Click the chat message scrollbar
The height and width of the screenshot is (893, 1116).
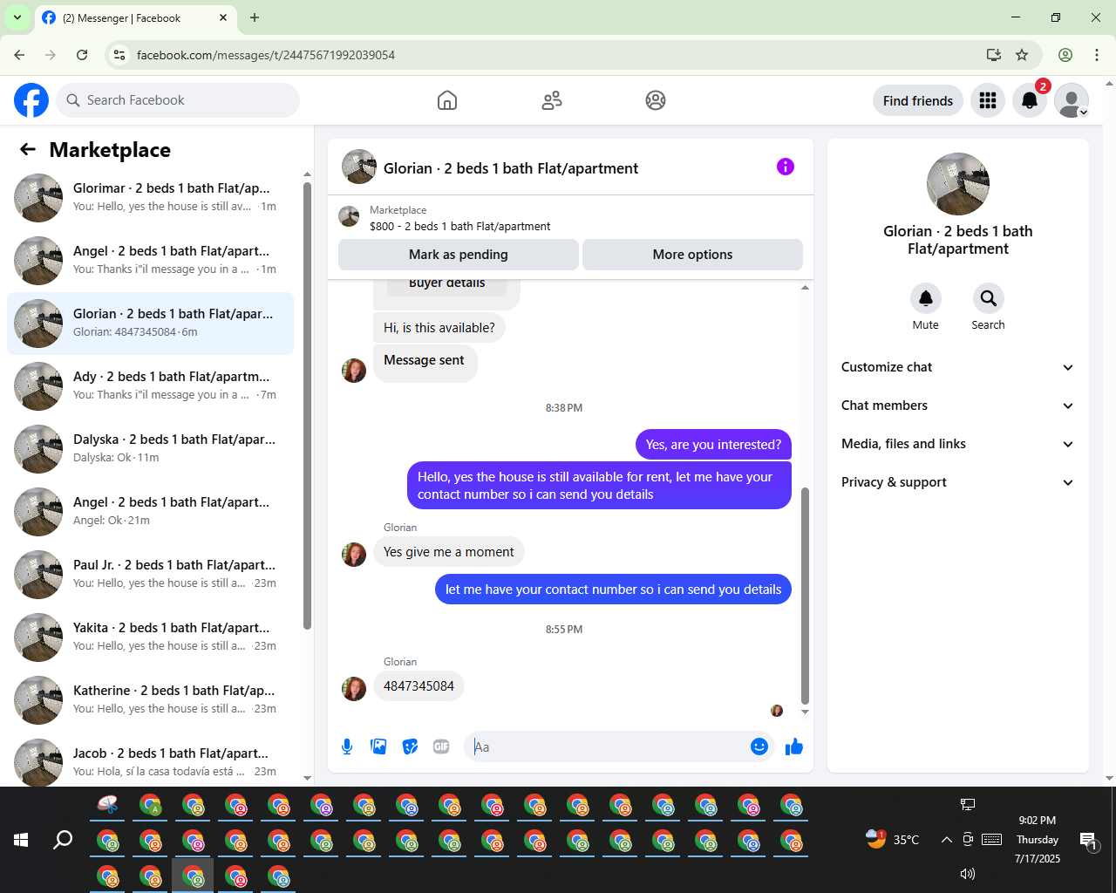805,596
